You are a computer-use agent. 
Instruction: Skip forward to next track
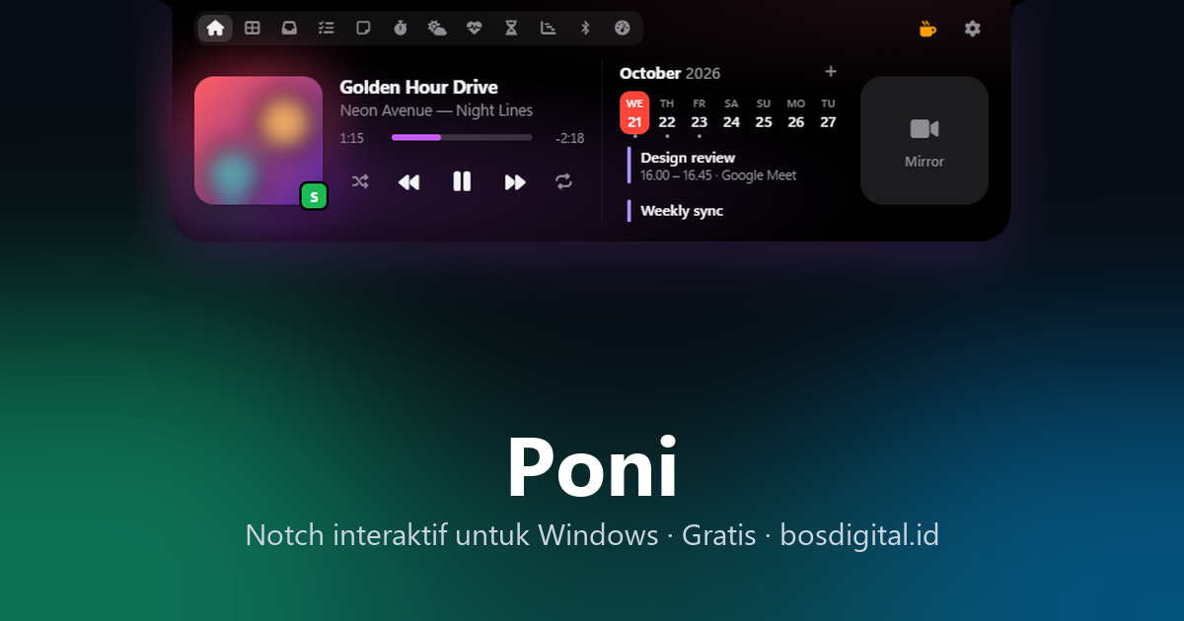coord(515,181)
